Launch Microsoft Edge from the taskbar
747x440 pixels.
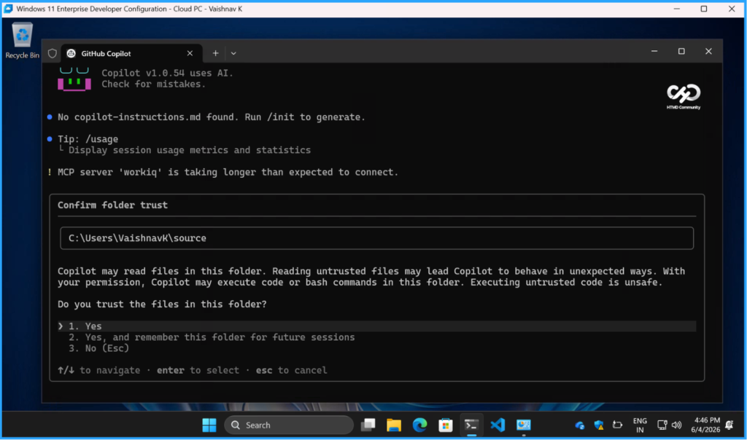(419, 425)
